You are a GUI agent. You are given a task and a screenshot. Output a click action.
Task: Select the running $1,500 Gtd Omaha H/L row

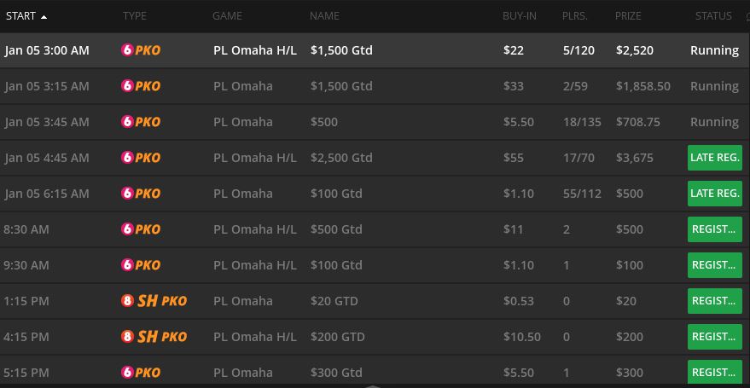click(375, 50)
